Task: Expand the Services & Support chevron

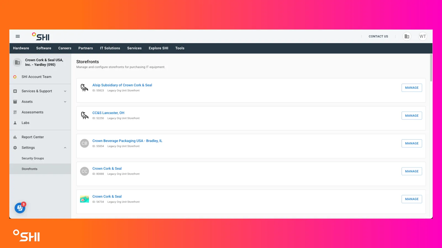Action: pos(65,91)
